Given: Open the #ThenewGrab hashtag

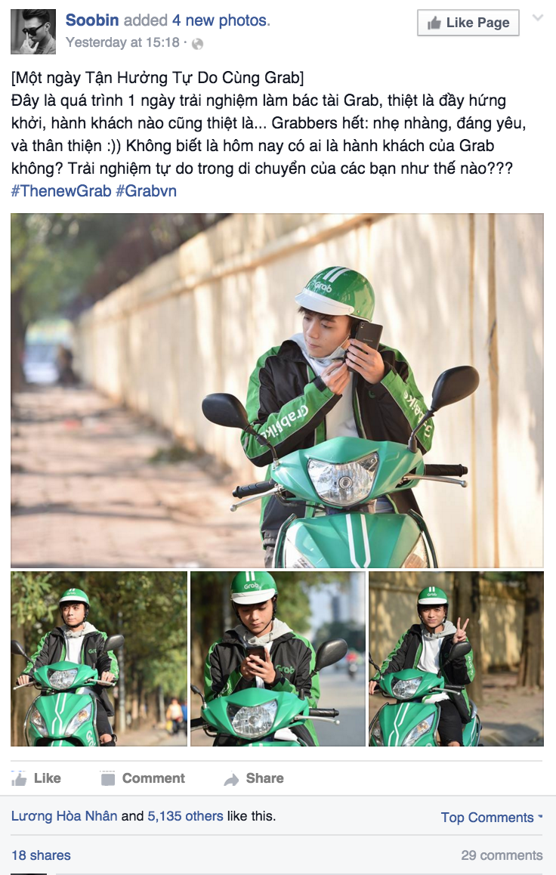Looking at the screenshot, I should coord(61,191).
